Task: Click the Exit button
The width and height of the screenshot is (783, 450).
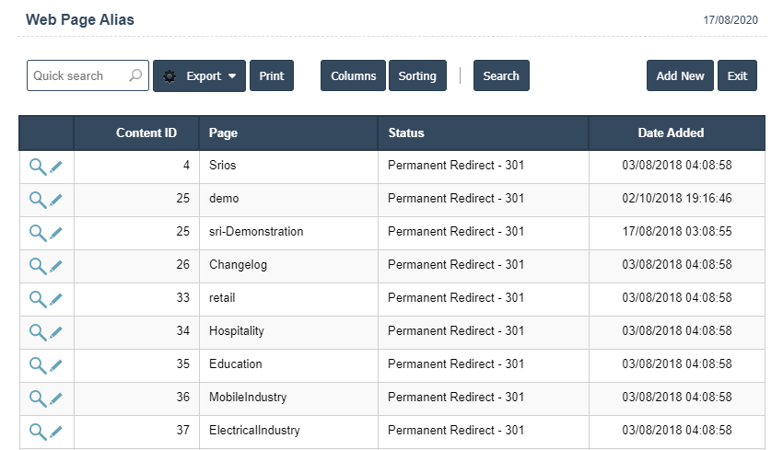Action: click(x=737, y=76)
